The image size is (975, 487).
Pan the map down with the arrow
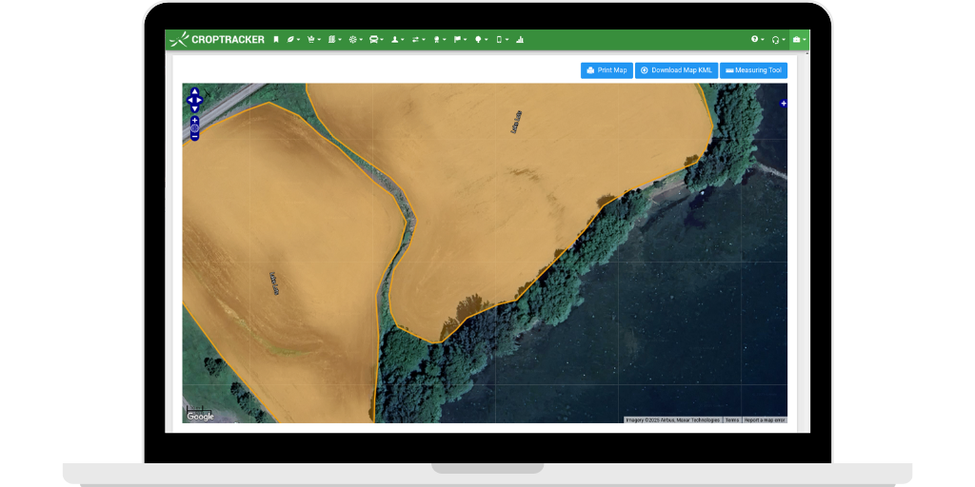[194, 108]
